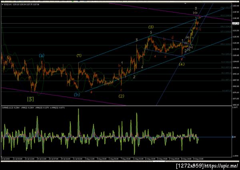240x170 pixels.
Task: Click the current price tag on the price axis
Action: 236,23
